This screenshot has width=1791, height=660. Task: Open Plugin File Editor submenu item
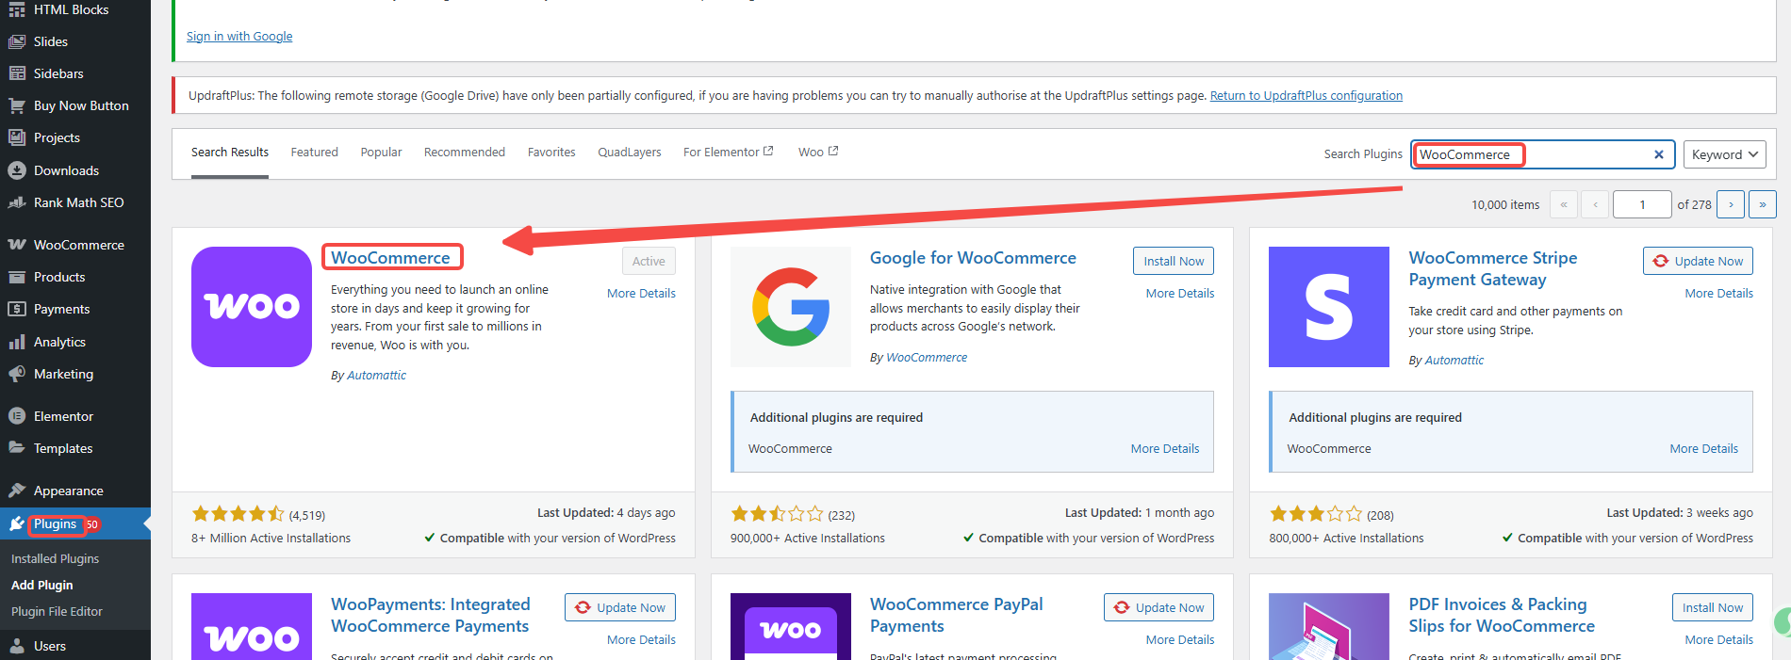coord(57,612)
